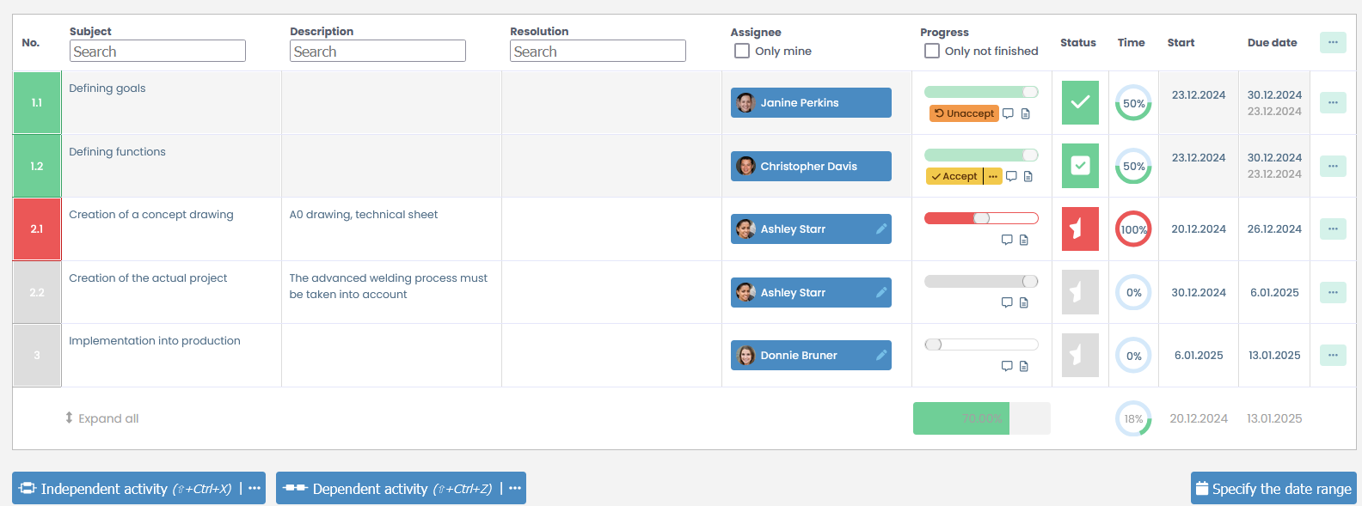
Task: Click the green checkmark status of Defining goals
Action: coord(1080,103)
